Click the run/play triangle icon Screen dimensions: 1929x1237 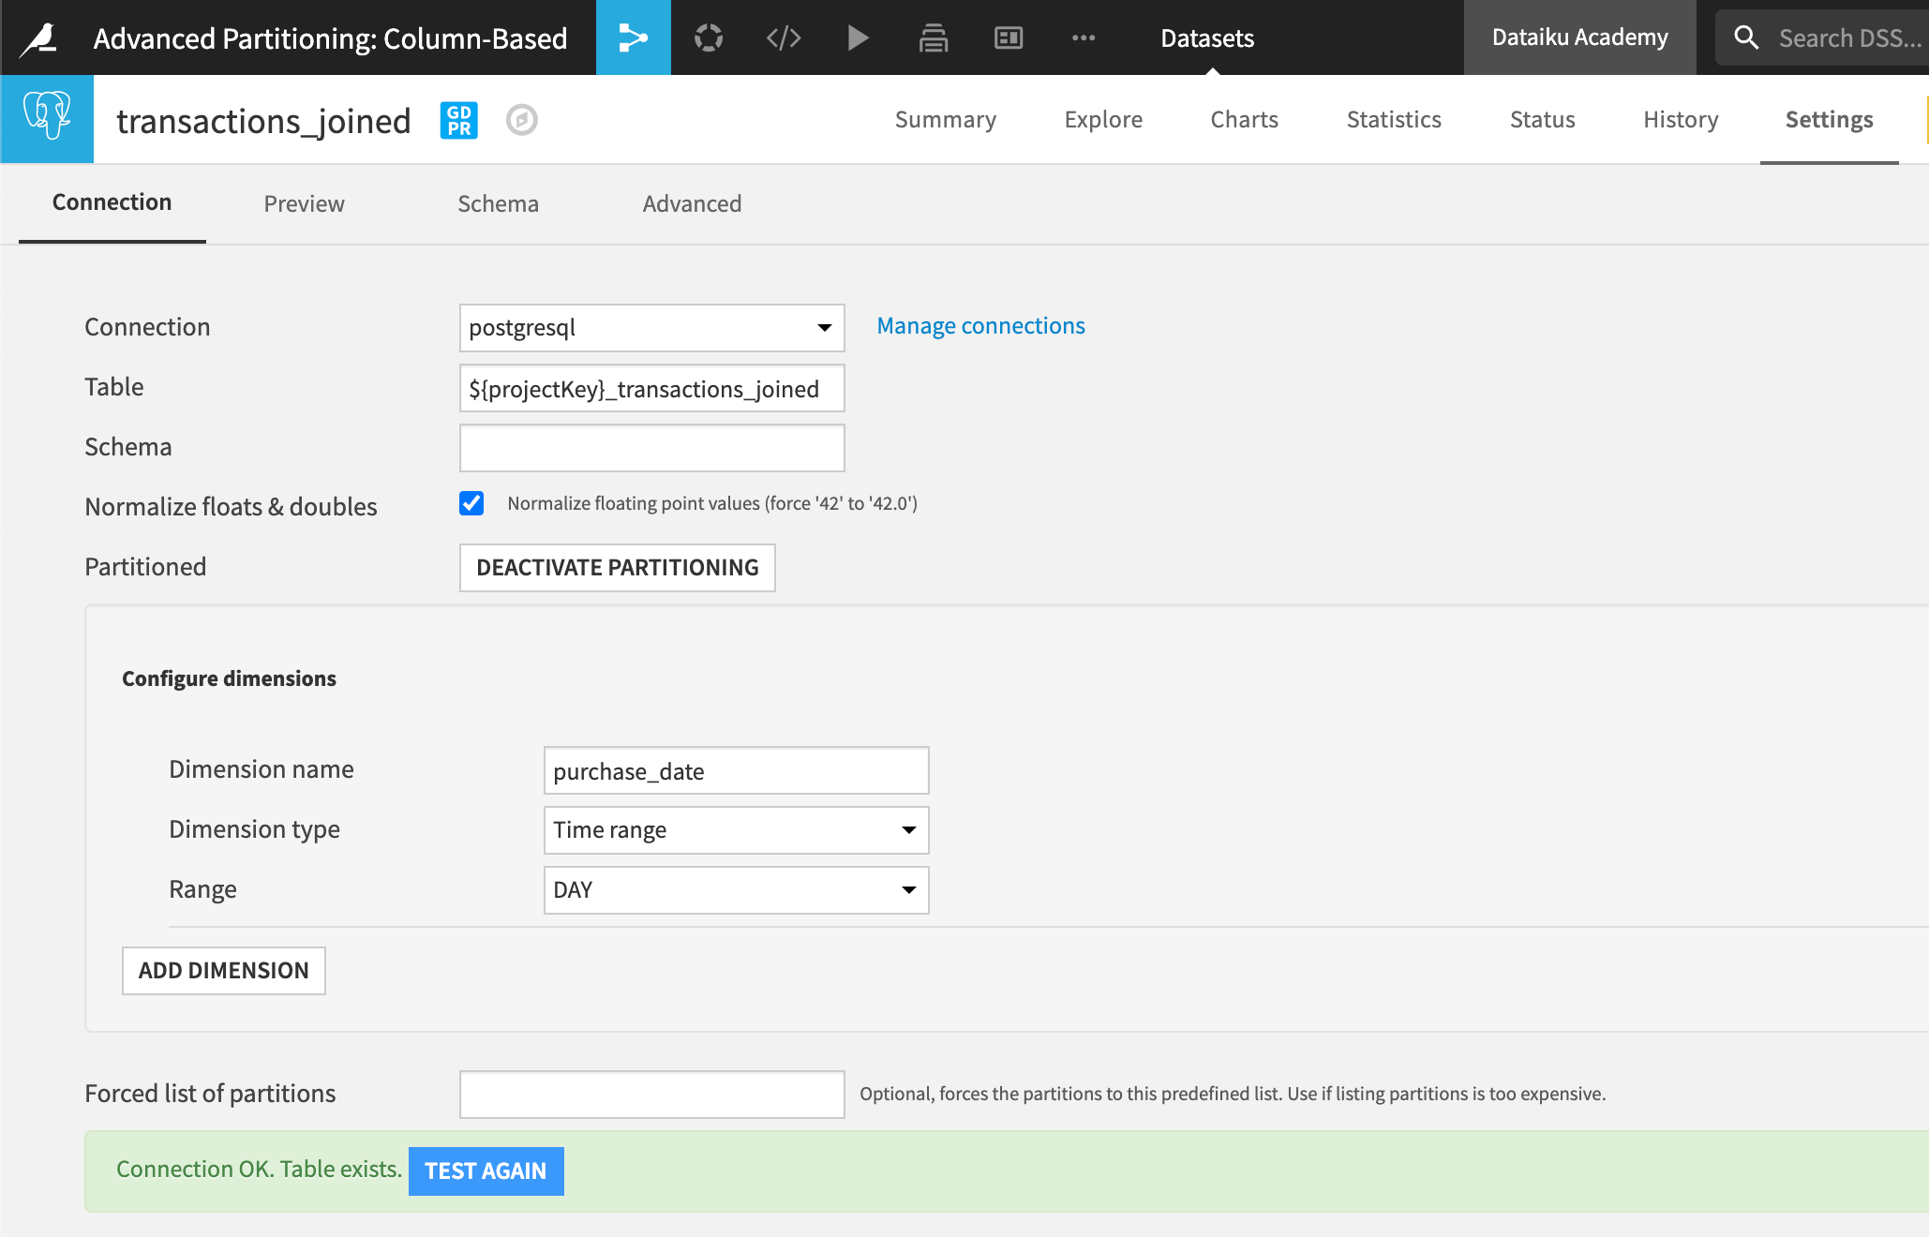[x=858, y=37]
